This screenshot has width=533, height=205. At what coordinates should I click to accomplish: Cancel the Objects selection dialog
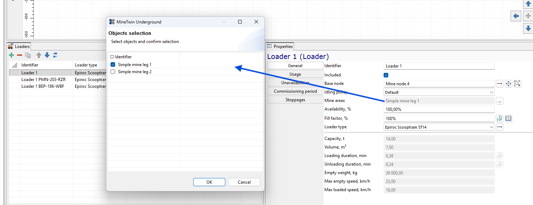coord(244,182)
